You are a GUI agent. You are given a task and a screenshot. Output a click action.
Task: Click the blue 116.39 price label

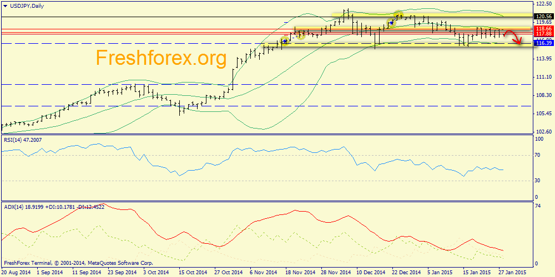[x=545, y=43]
